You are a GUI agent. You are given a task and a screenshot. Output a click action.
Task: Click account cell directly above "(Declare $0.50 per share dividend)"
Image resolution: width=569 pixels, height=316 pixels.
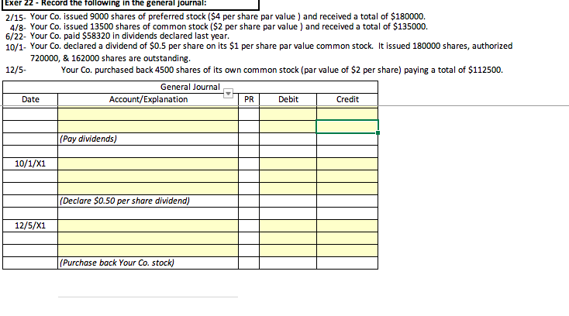(x=148, y=189)
